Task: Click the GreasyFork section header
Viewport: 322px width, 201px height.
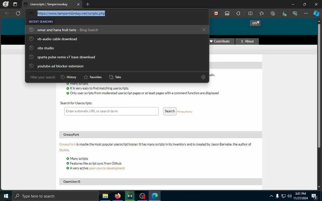Action: tap(160, 135)
